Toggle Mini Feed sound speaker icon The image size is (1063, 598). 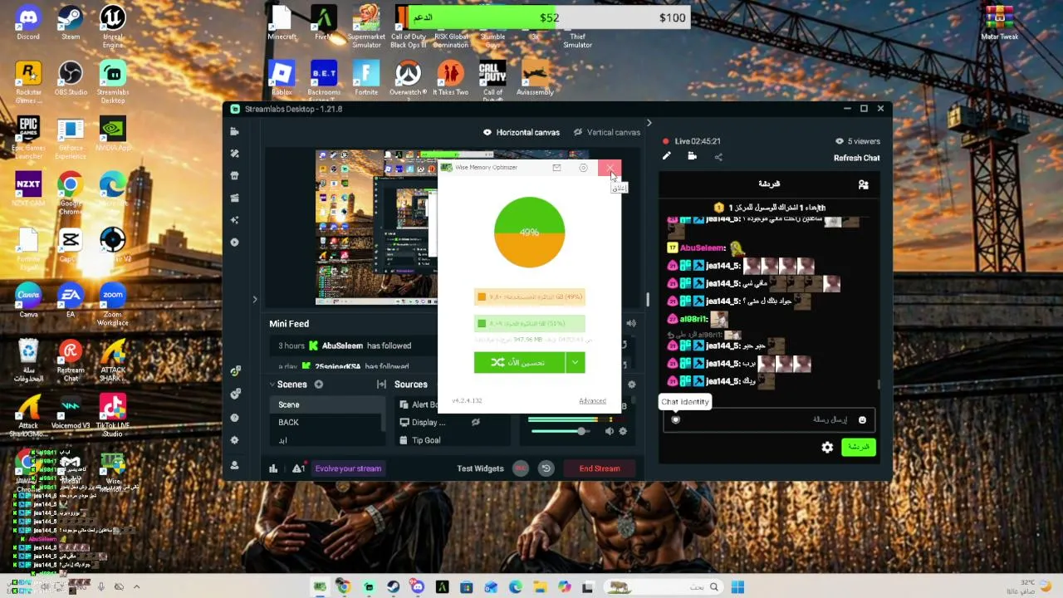pyautogui.click(x=631, y=324)
